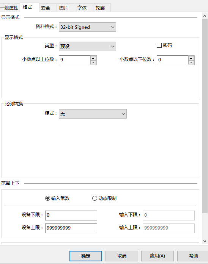Decrease the 小数点以下位数 value with down arrow
The image size is (208, 264).
click(191, 62)
